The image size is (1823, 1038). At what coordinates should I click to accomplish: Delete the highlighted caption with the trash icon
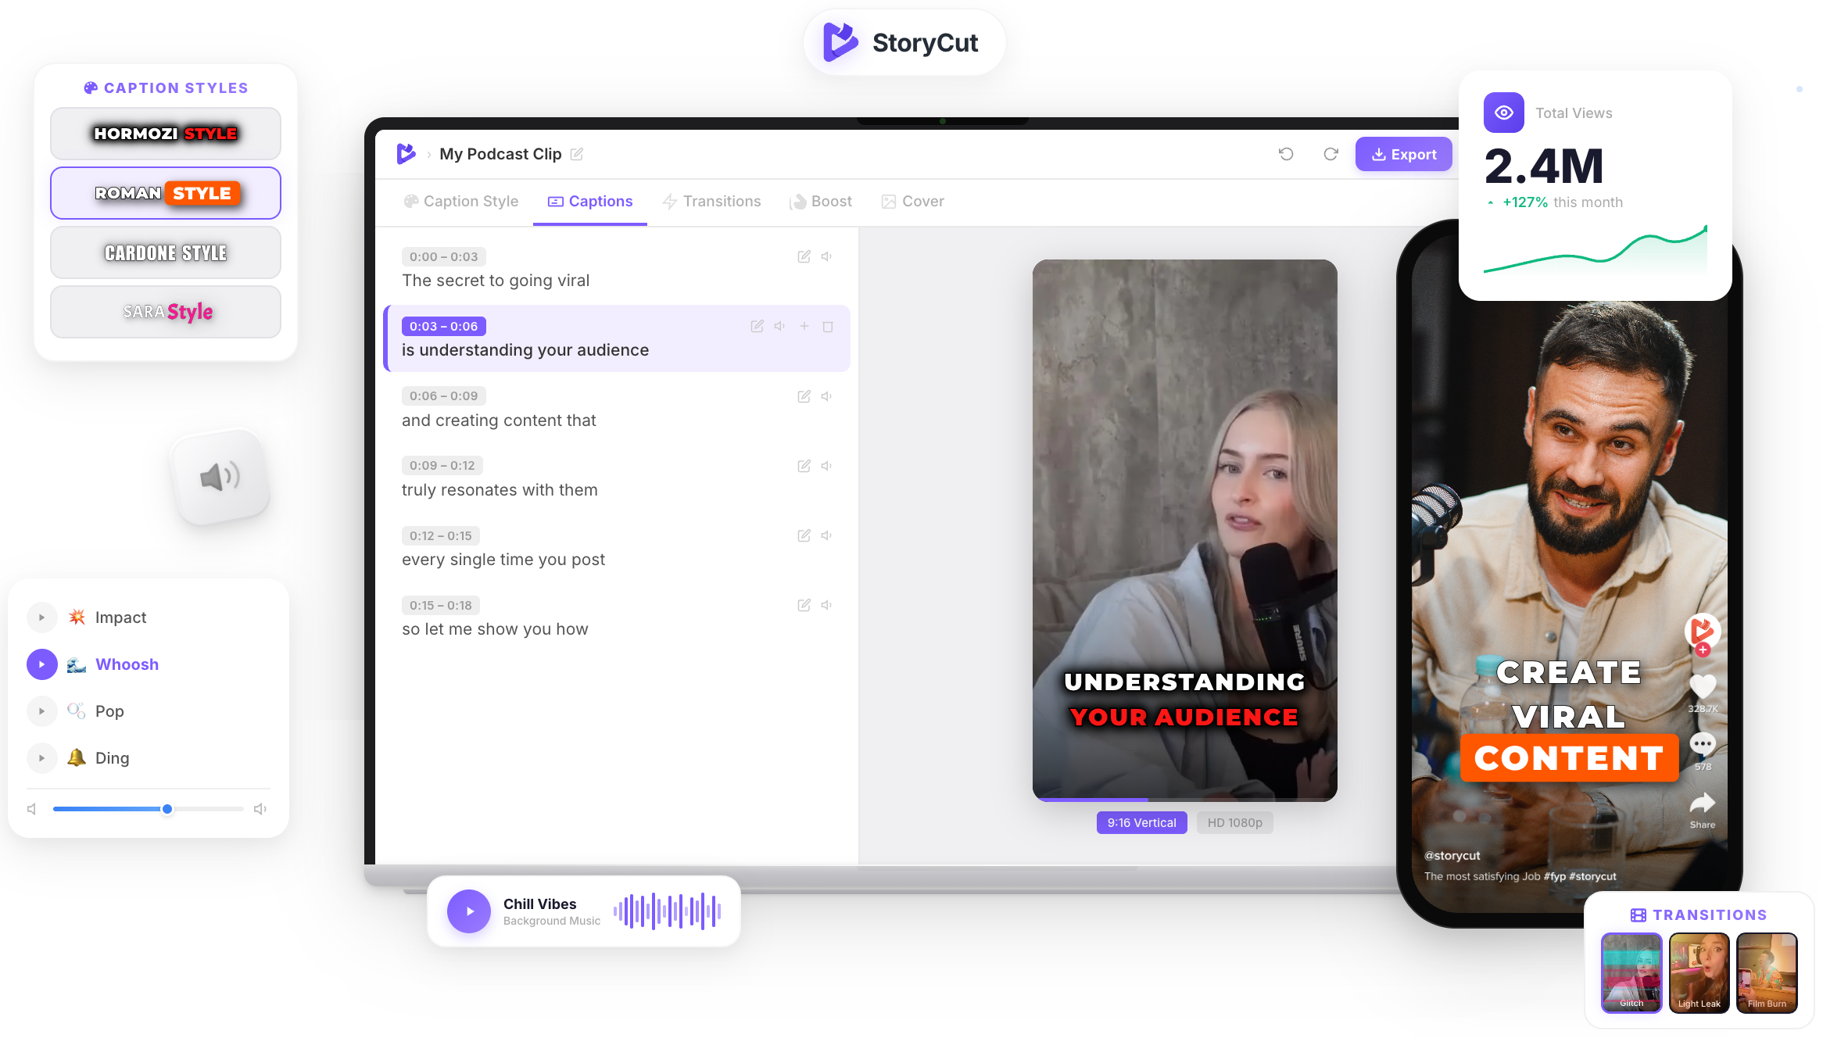tap(828, 326)
